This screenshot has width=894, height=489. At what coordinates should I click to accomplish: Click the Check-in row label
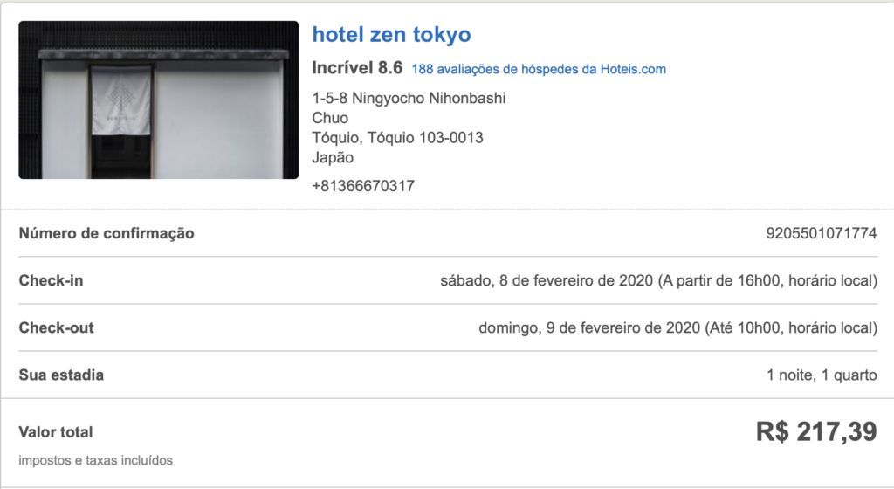pos(51,280)
